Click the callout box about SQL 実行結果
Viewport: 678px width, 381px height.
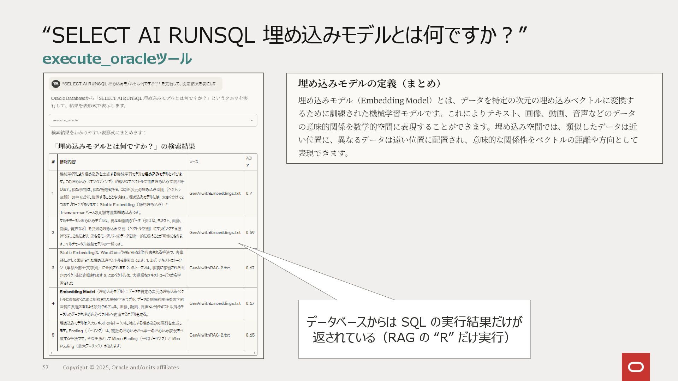(414, 329)
